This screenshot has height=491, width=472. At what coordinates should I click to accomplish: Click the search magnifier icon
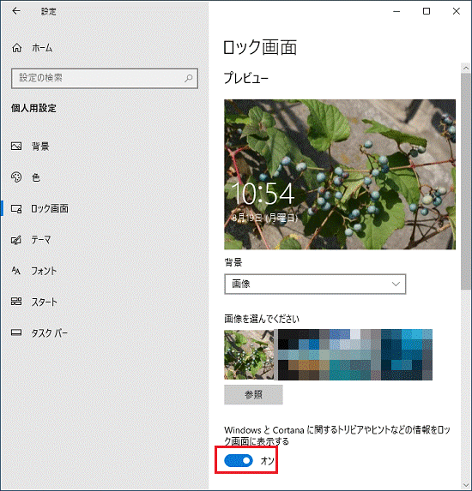tap(189, 78)
